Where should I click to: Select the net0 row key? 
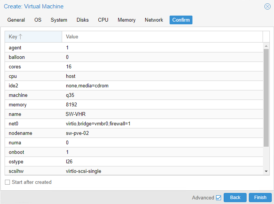pos(13,124)
